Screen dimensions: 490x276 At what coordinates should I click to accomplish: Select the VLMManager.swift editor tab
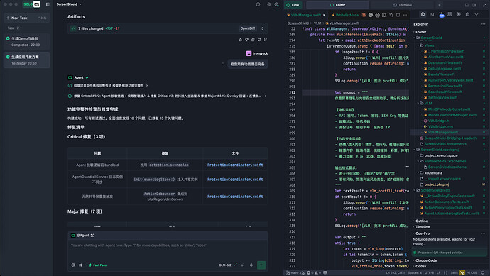[x=305, y=15]
